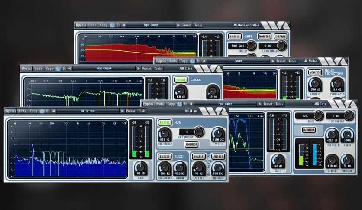Switch to setup A in MasterRestoration
362x210 pixels.
(x=112, y=25)
